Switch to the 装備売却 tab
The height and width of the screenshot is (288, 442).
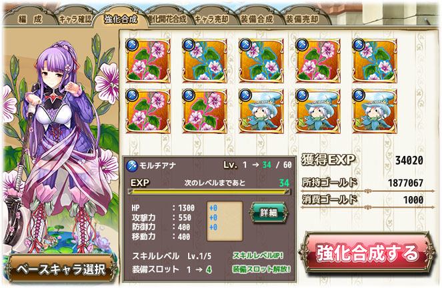[x=303, y=19]
